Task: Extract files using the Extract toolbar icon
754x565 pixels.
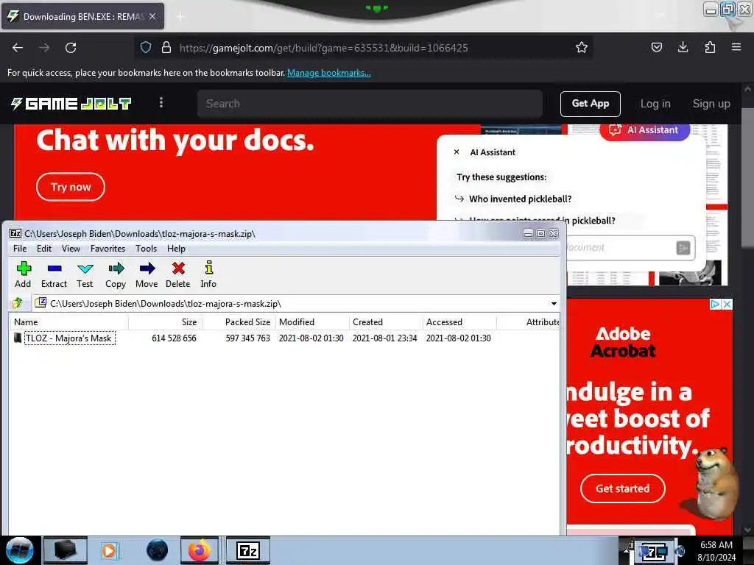Action: click(54, 274)
